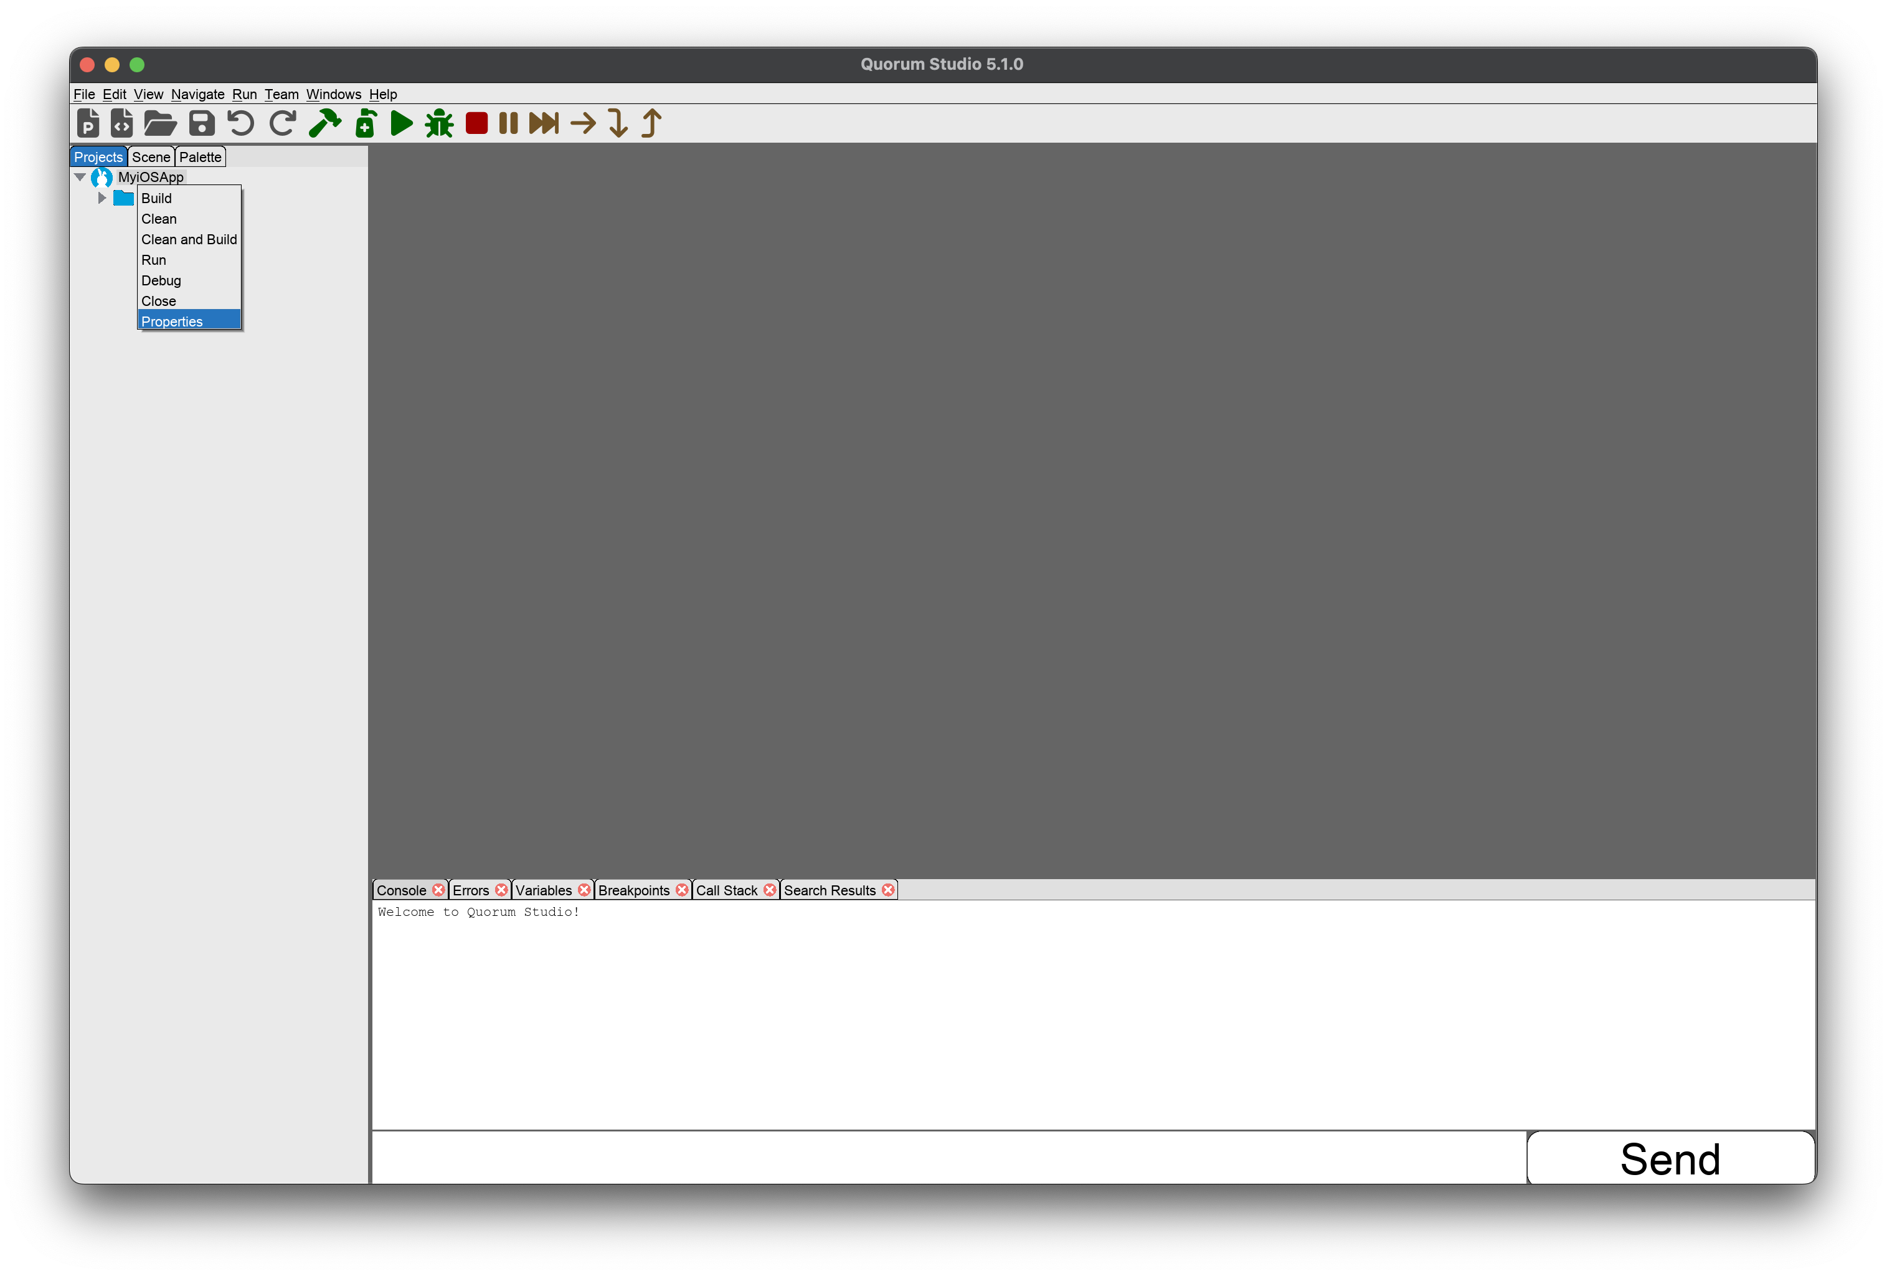The image size is (1887, 1276).
Task: Choose Run from the context menu
Action: point(189,260)
